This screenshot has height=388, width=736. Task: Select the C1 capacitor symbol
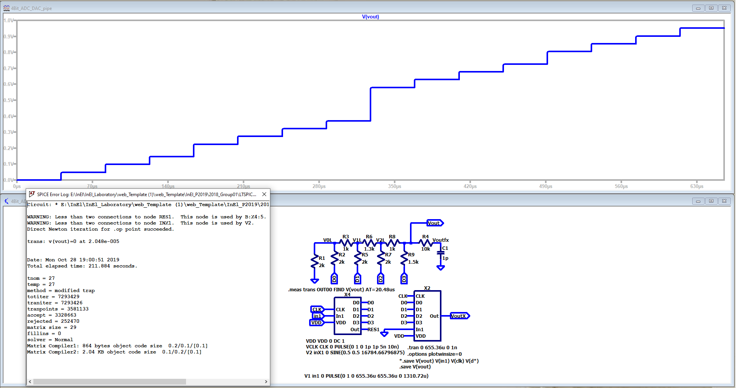(x=441, y=253)
